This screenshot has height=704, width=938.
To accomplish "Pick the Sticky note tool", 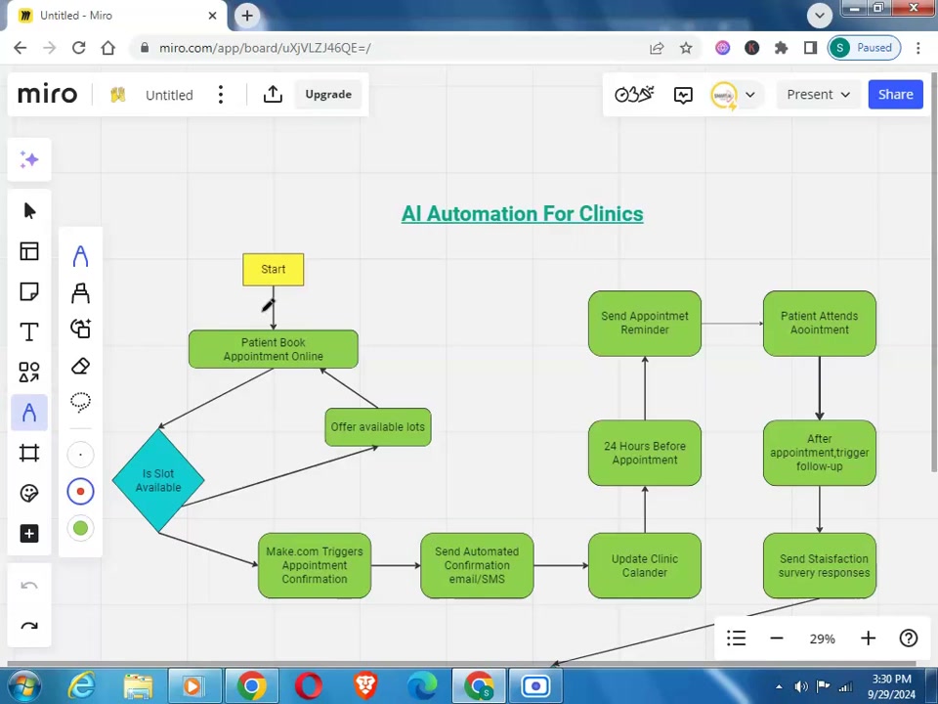I will 29,291.
